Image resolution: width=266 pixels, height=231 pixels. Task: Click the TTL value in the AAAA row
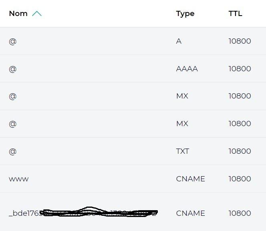[x=240, y=69]
